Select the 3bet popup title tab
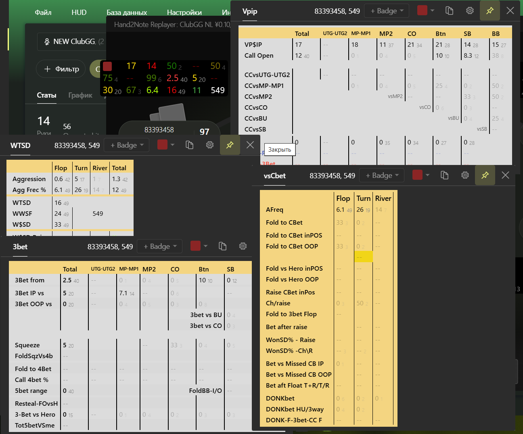Viewport: 523px width, 434px height. tap(20, 247)
